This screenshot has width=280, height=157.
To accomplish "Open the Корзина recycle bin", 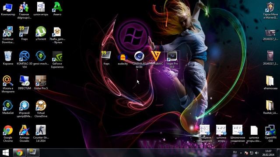I will click(8, 58).
